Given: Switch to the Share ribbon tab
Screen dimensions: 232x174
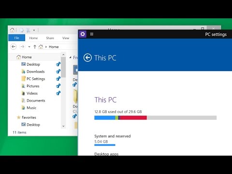Looking at the screenshot, I should pos(50,38).
